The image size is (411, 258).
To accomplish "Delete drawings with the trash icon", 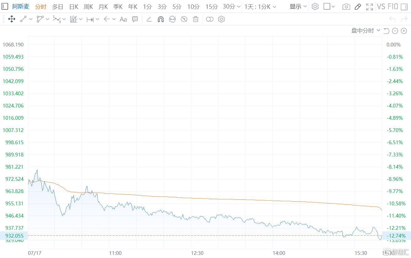I will (x=196, y=19).
